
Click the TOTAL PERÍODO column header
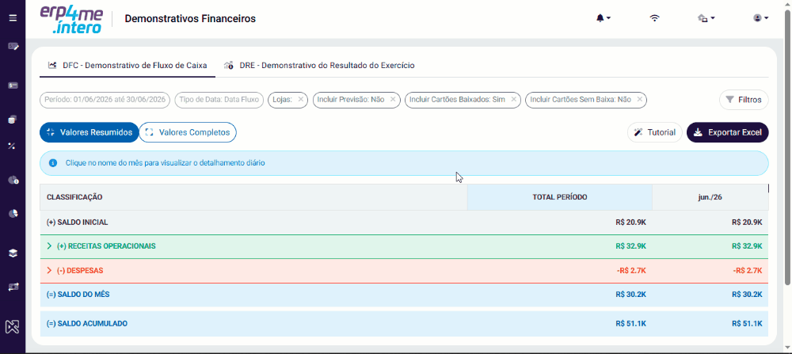pyautogui.click(x=560, y=197)
